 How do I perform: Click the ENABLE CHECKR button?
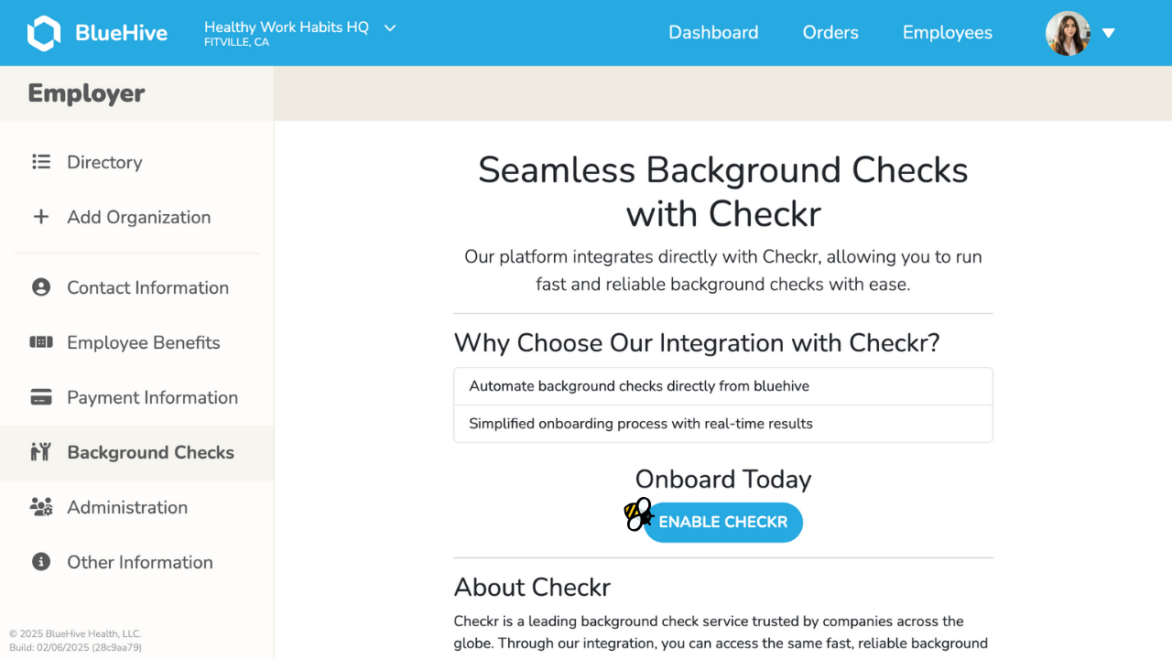723,523
